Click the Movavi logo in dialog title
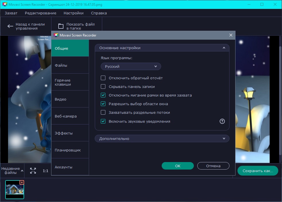This screenshot has height=202, width=282. click(x=56, y=35)
